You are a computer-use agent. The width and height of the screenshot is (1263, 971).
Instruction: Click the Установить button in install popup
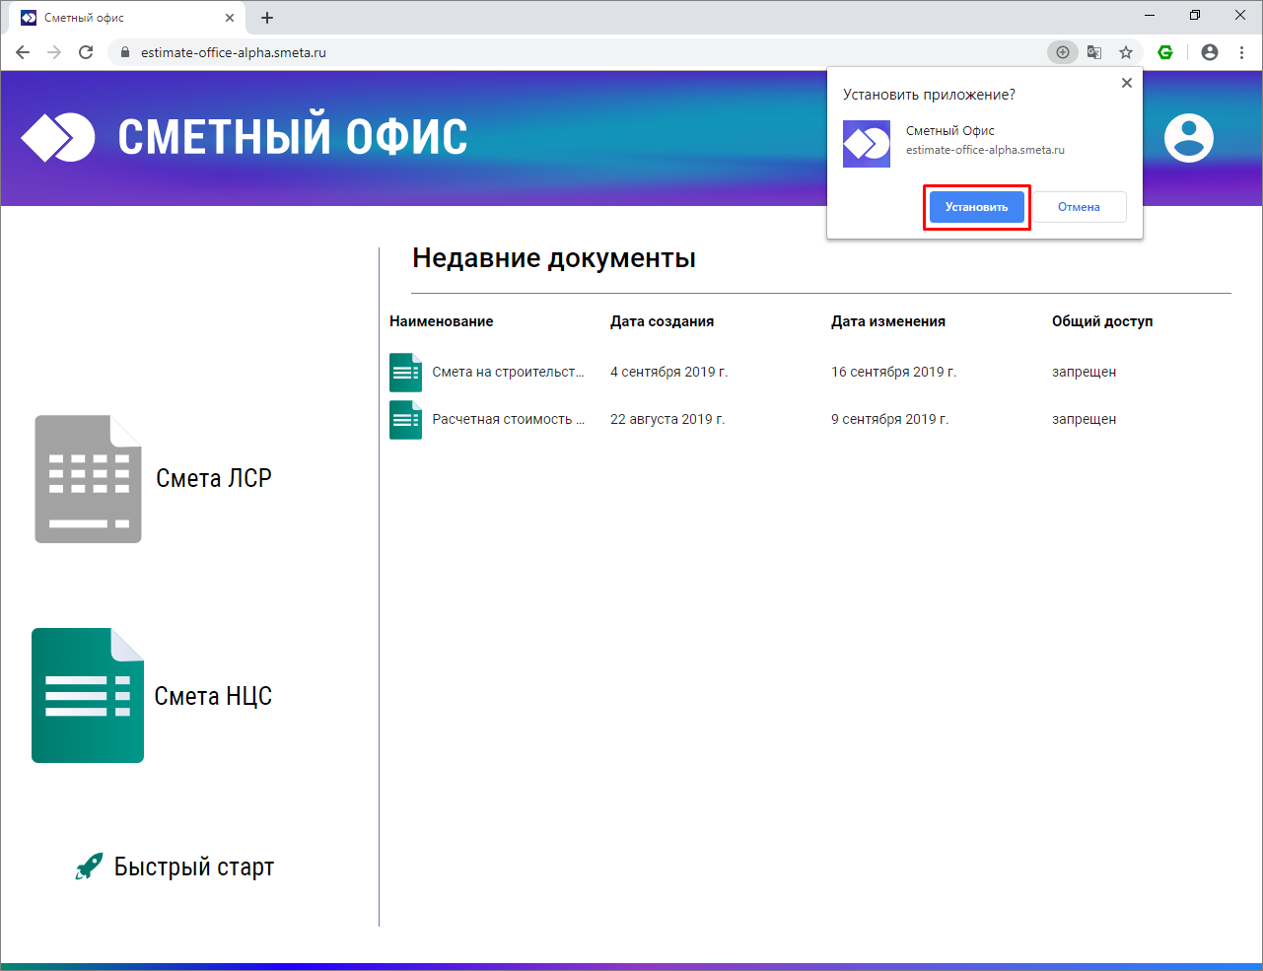point(976,207)
